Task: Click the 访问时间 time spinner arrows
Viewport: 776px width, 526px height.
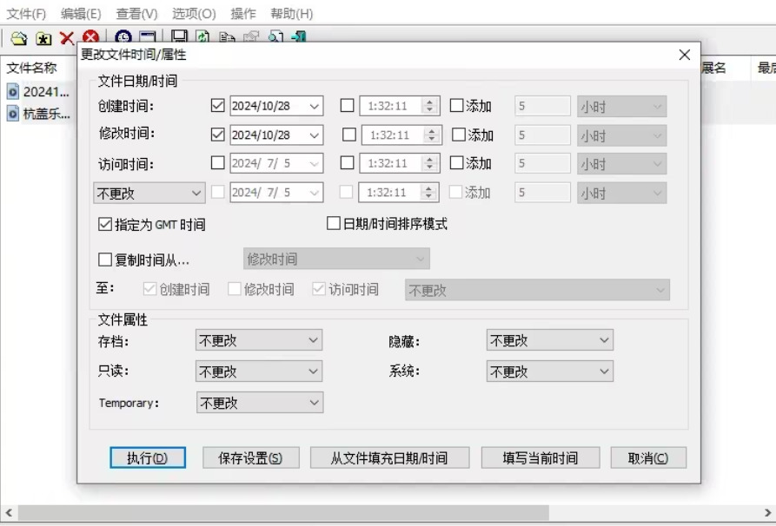Action: [x=429, y=163]
